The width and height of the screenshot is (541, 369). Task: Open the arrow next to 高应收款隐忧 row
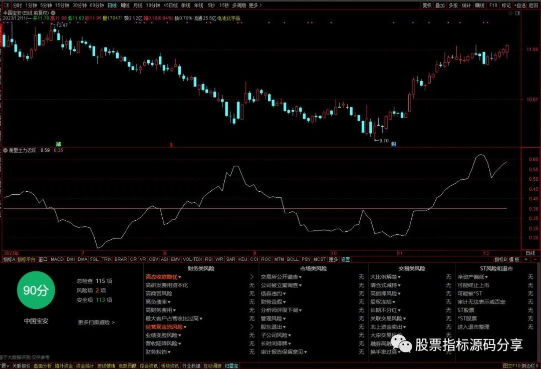pos(251,277)
